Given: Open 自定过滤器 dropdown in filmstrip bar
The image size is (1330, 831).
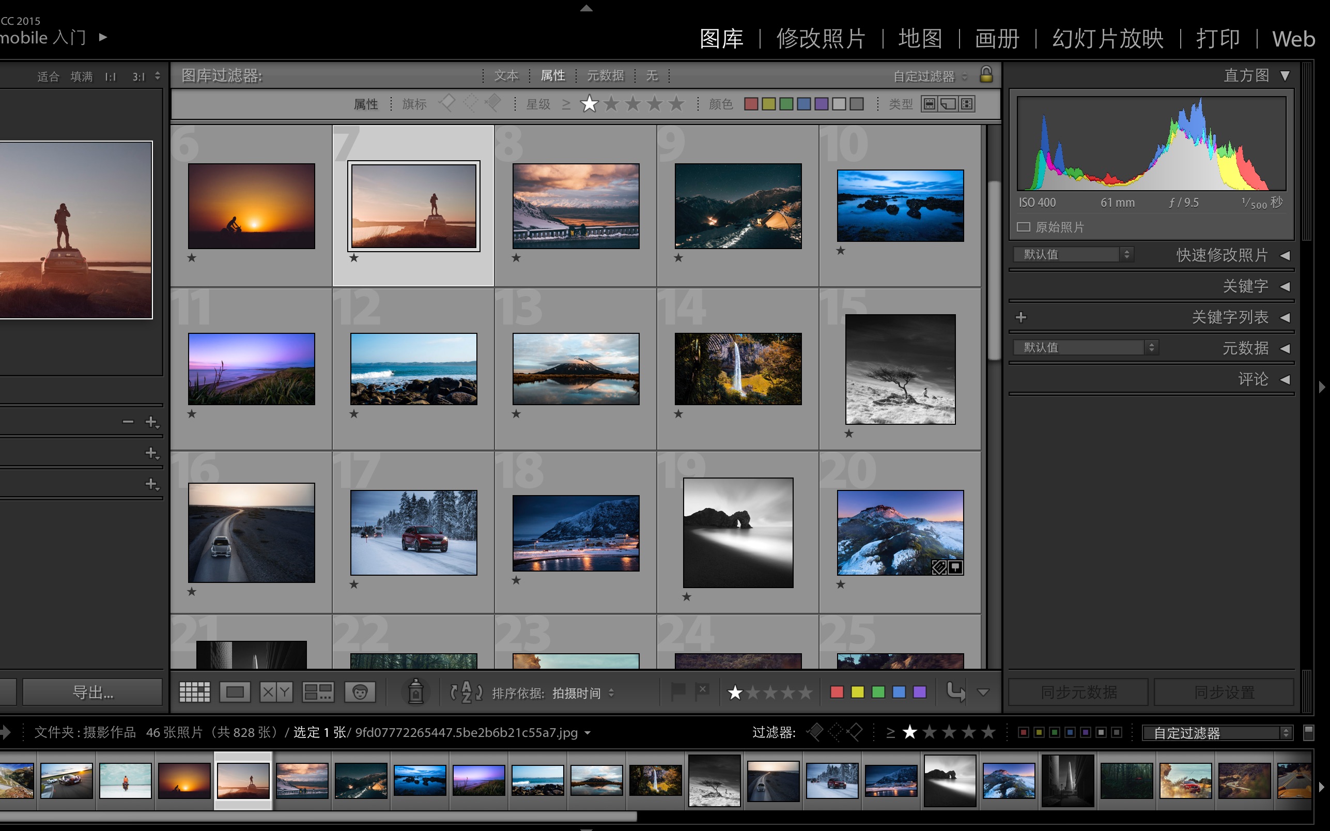Looking at the screenshot, I should click(x=1216, y=733).
